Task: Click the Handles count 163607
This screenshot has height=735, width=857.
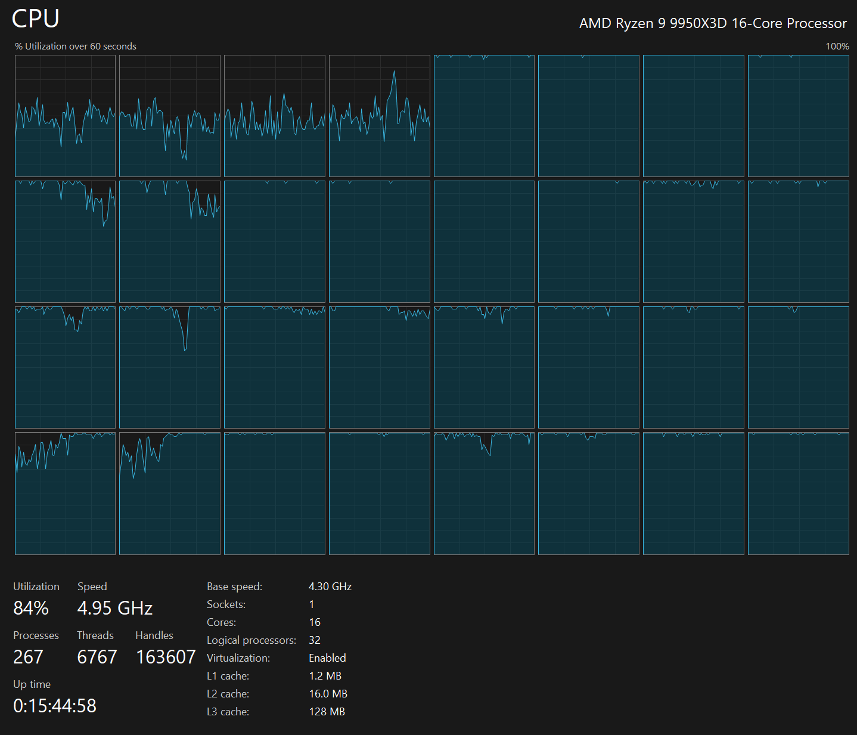Action: click(166, 657)
